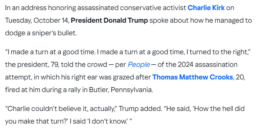Viewport: 259px width, 128px height.
Task: Click the bold President Donald Trump text
Action: (x=109, y=20)
